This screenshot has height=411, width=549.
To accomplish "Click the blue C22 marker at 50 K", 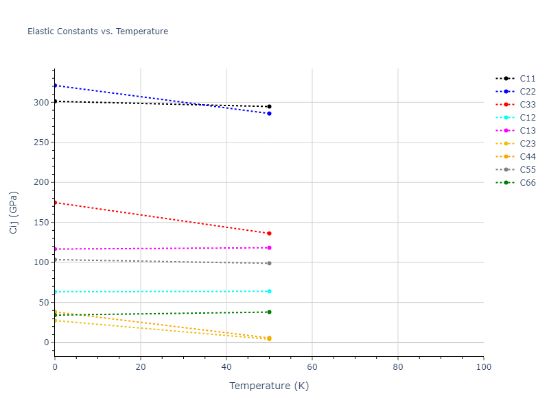I will point(269,114).
